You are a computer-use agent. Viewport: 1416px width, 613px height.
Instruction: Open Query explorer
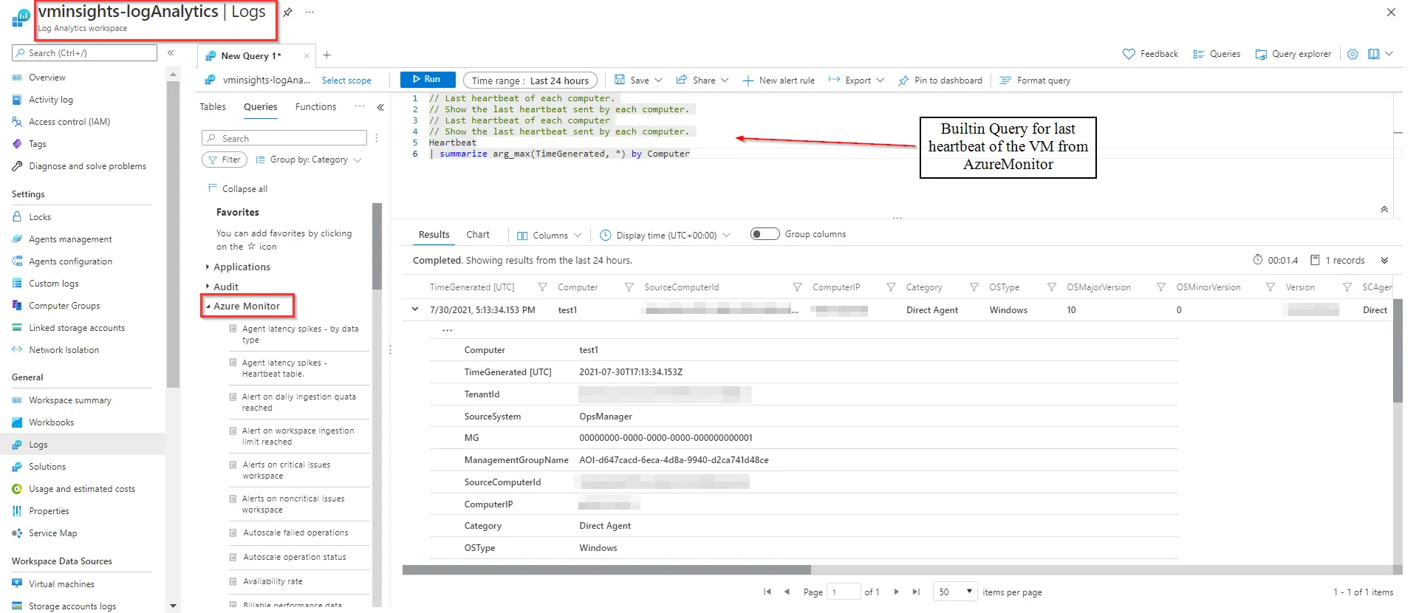tap(1293, 54)
